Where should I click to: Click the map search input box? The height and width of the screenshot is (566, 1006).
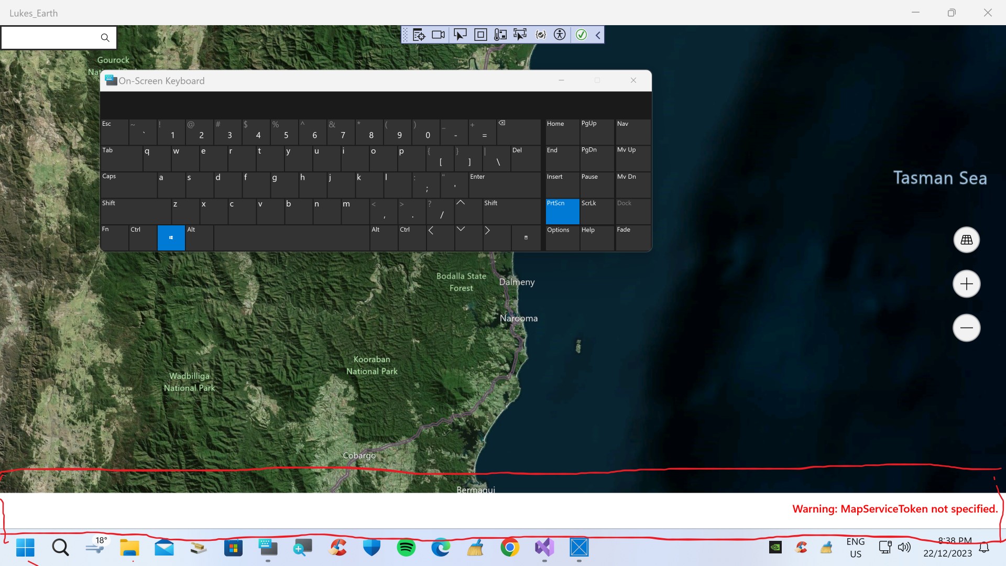[50, 38]
